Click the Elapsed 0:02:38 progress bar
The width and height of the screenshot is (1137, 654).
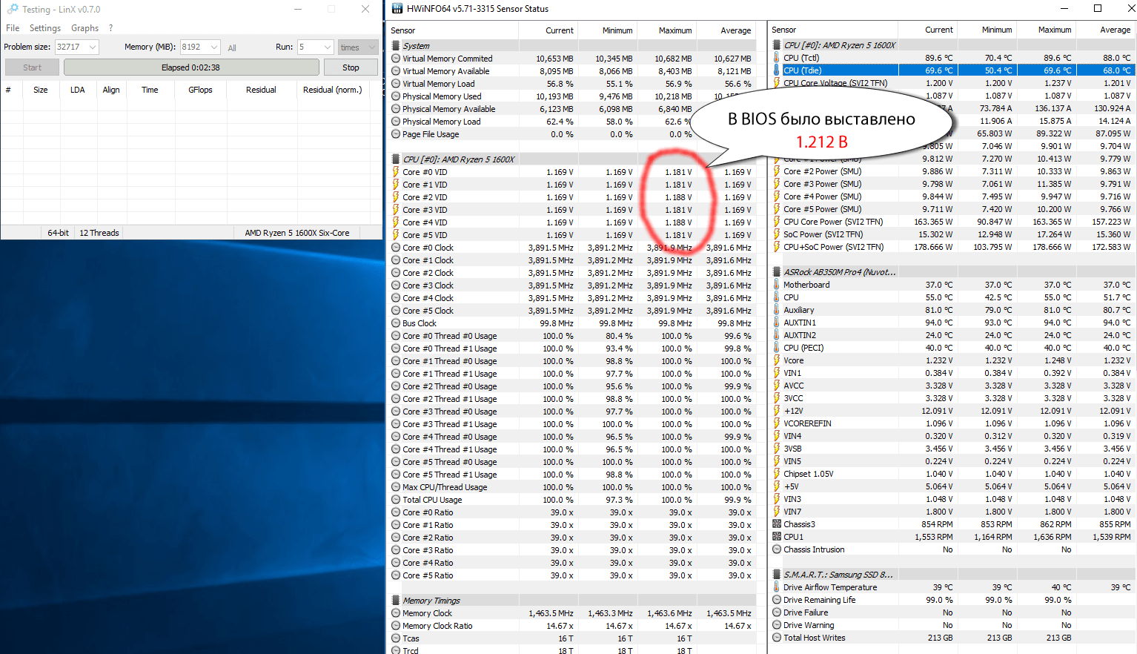(x=191, y=67)
